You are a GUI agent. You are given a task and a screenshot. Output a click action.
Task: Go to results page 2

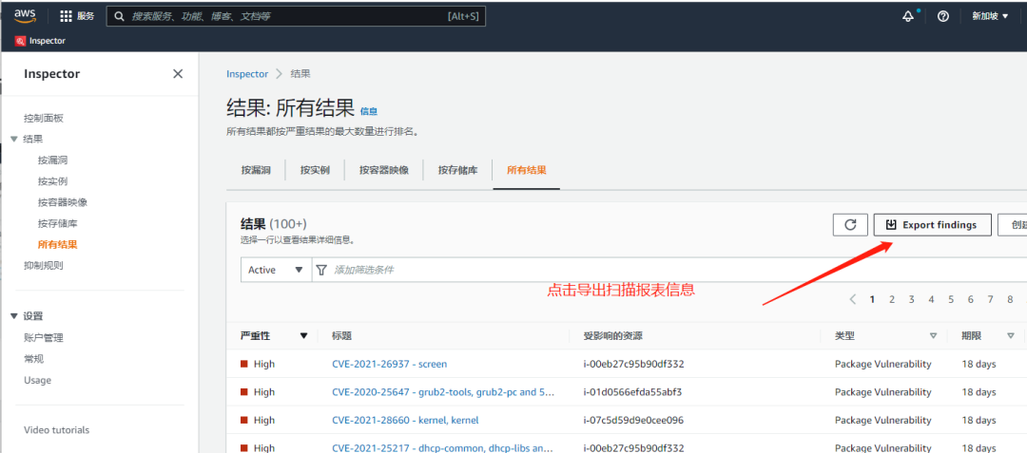[x=891, y=299]
